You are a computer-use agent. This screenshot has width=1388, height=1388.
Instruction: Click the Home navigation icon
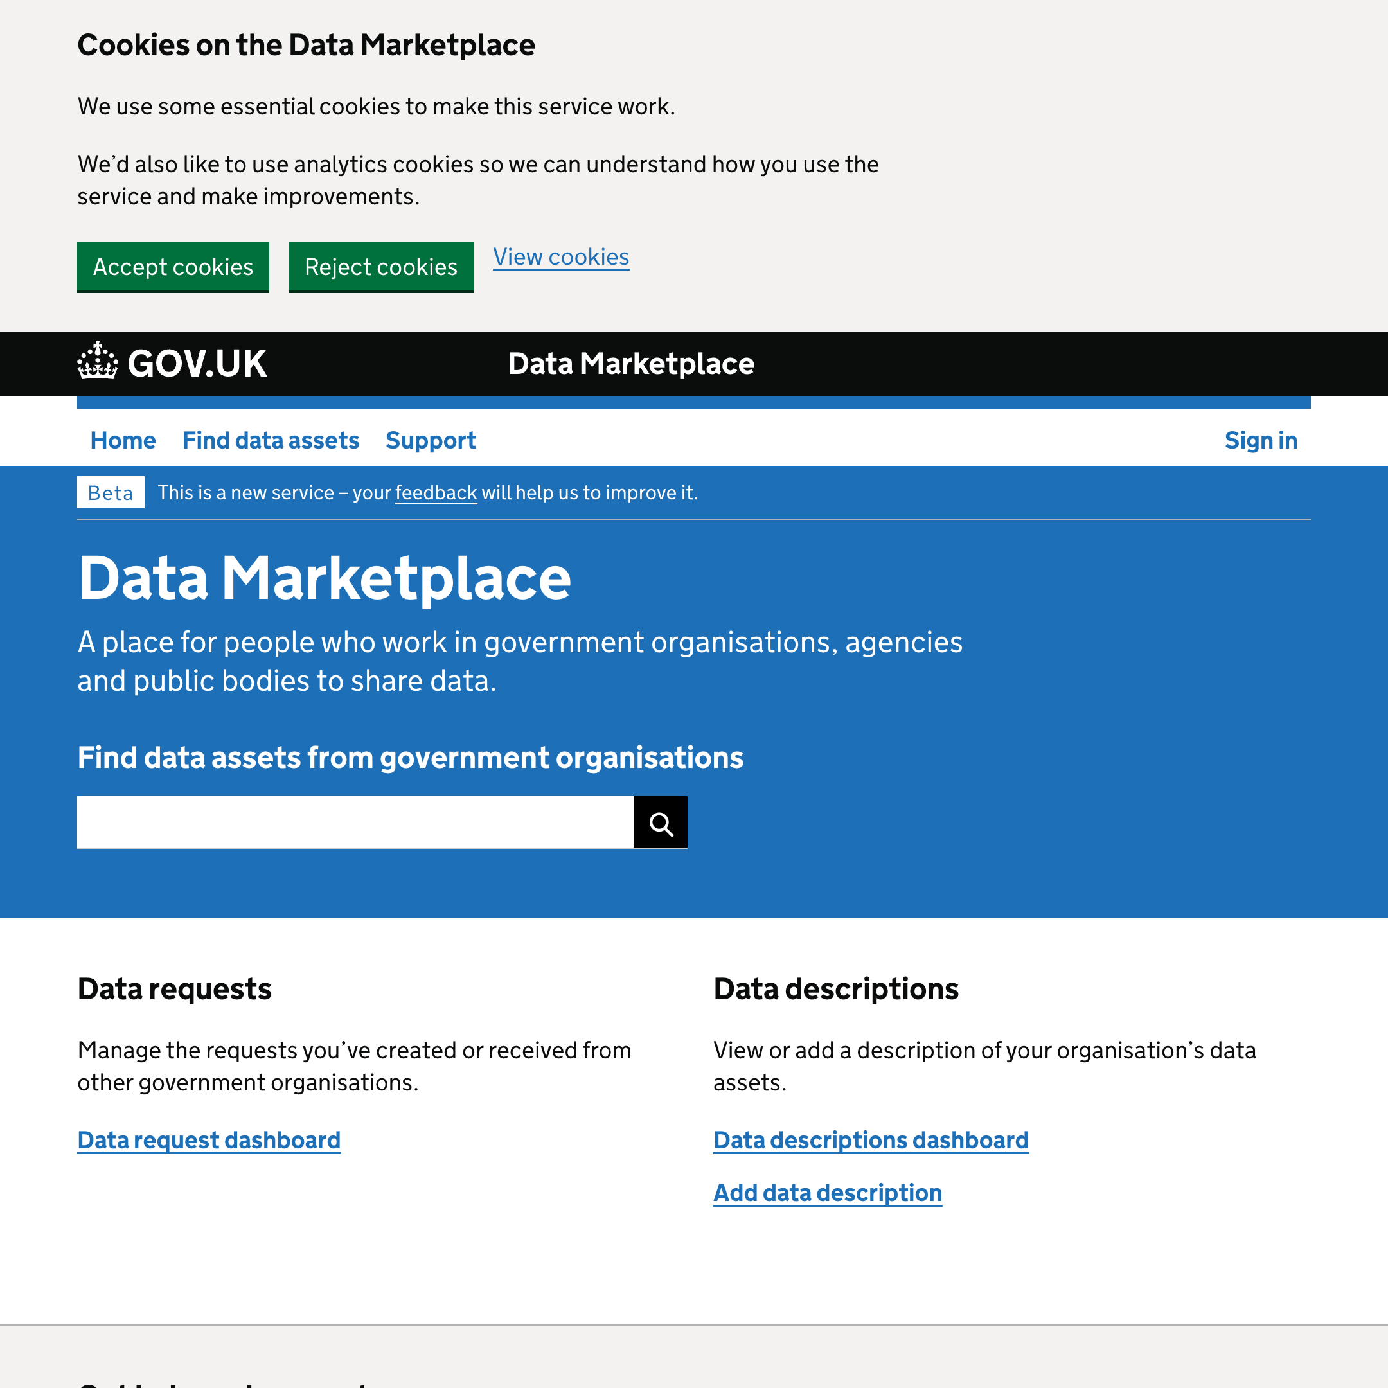point(122,440)
